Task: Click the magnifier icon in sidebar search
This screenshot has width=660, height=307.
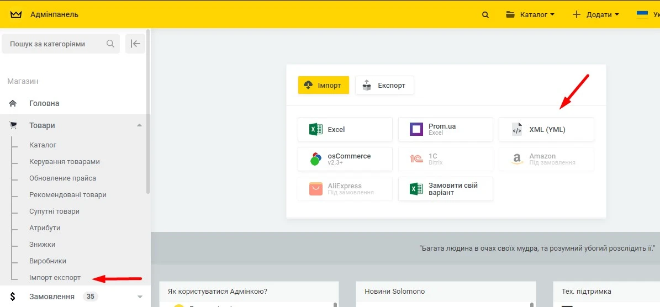Action: click(x=110, y=44)
